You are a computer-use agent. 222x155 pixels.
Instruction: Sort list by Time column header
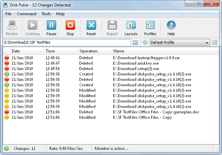click(x=50, y=51)
